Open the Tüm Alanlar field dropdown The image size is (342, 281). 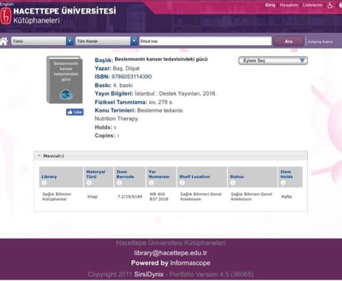pyautogui.click(x=106, y=41)
